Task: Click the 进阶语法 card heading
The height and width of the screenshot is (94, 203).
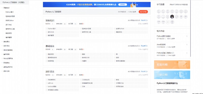Action: coord(50,72)
